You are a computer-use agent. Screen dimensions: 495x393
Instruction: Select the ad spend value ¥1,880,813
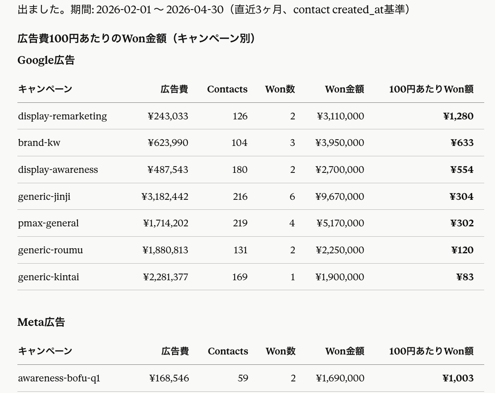tap(165, 250)
